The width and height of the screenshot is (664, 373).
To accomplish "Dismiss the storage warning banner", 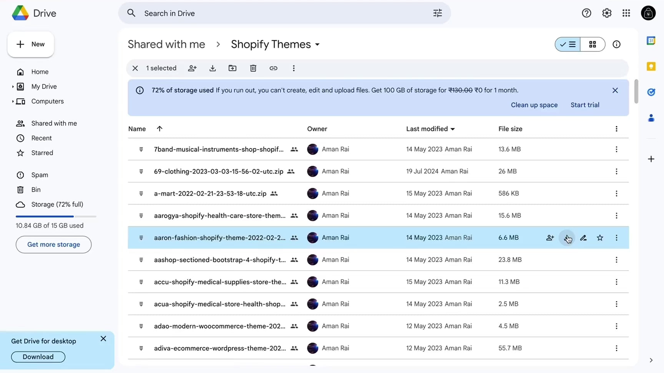I will [615, 91].
